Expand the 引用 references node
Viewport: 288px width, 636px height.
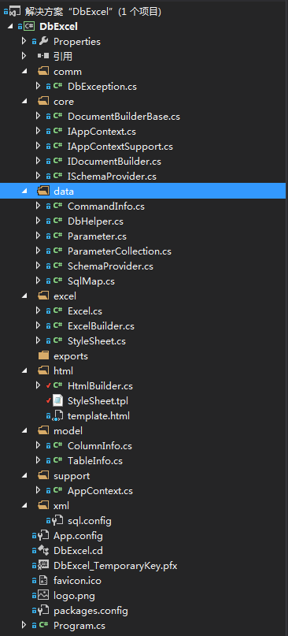pos(24,57)
